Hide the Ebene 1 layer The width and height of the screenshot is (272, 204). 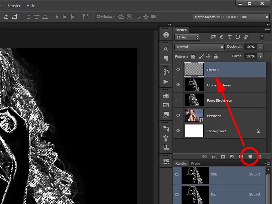178,70
